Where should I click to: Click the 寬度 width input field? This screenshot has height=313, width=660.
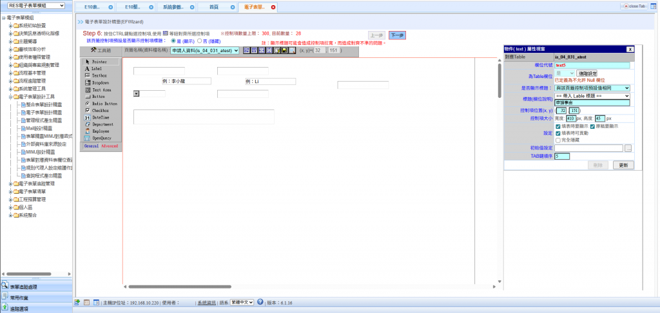click(571, 119)
